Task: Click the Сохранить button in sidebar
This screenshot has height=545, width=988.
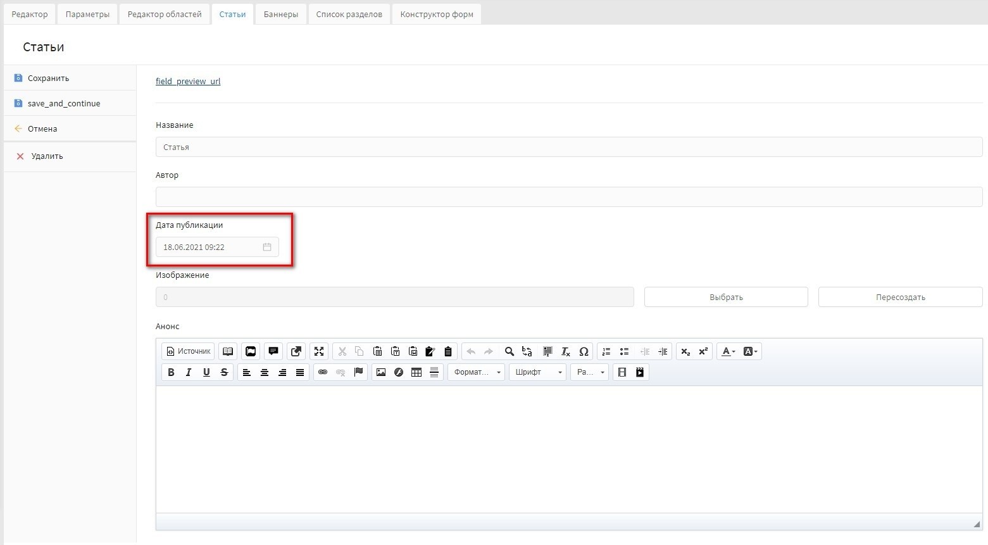Action: pos(48,78)
